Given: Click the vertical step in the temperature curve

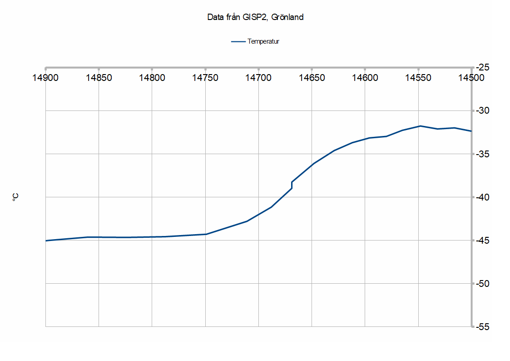Looking at the screenshot, I should pos(292,185).
